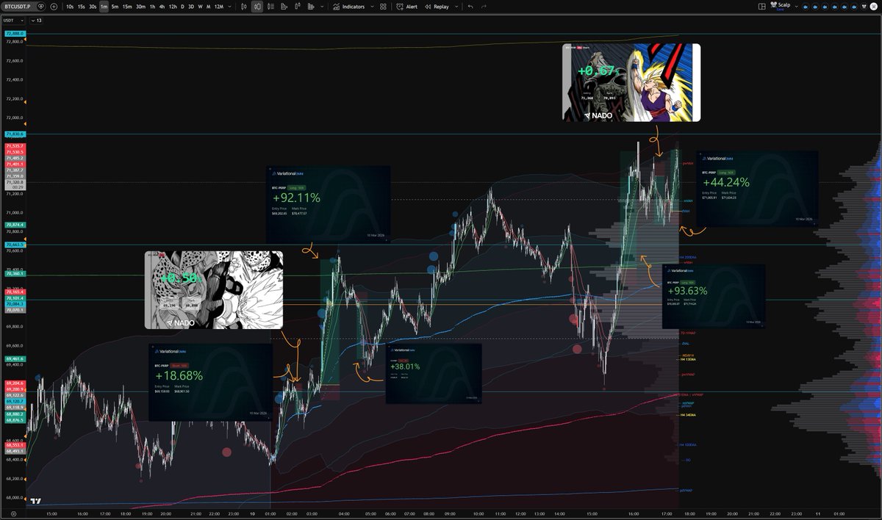
Task: Select the fifth chart style icon
Action: pyautogui.click(x=297, y=7)
